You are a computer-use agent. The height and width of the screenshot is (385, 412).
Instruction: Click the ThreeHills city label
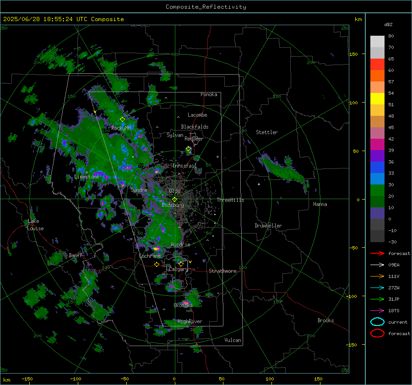(x=230, y=200)
